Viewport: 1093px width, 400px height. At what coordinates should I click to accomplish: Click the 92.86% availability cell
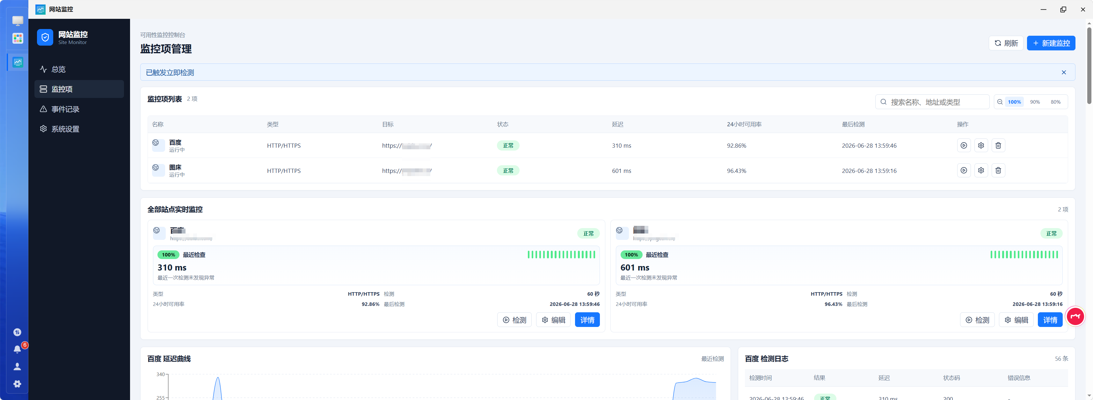(x=737, y=146)
